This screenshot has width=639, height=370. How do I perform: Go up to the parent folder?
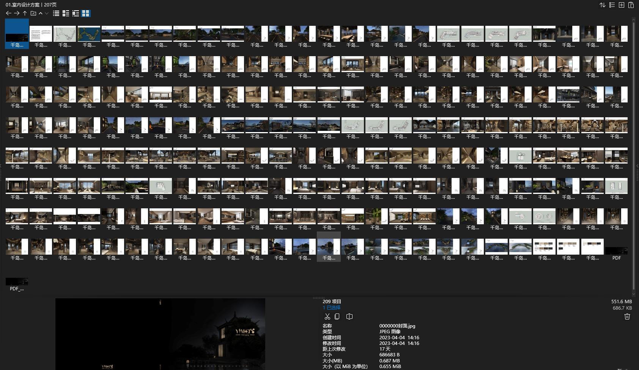(x=25, y=13)
